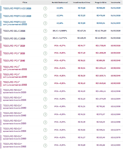
Task: Click the Investimento mínimo column header
Action: click(x=82, y=2)
